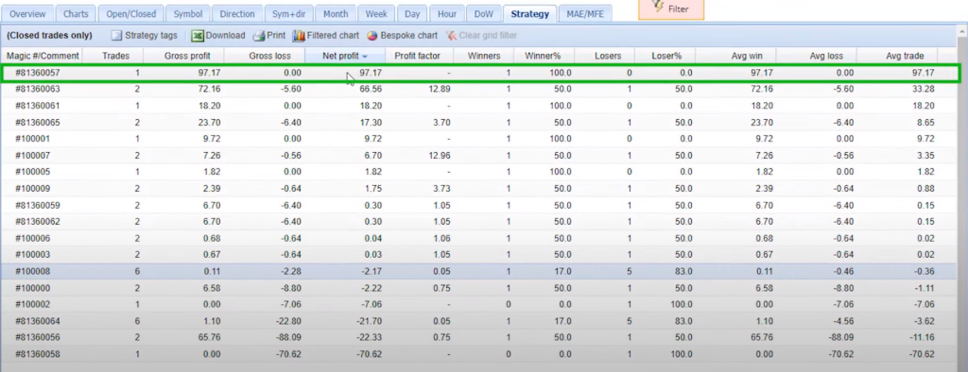The width and height of the screenshot is (968, 372).
Task: Open the Sym+dir tab
Action: 290,13
